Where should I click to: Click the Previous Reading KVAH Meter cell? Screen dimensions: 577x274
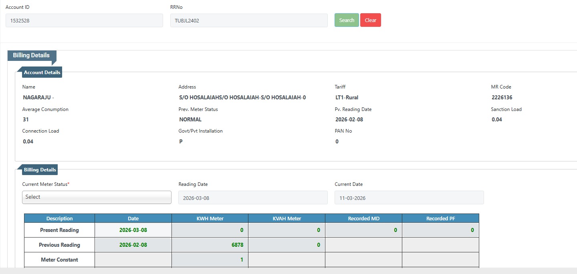pyautogui.click(x=286, y=245)
